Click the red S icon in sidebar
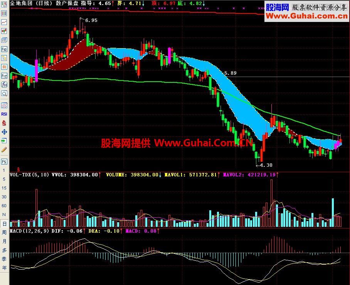 tap(4, 123)
